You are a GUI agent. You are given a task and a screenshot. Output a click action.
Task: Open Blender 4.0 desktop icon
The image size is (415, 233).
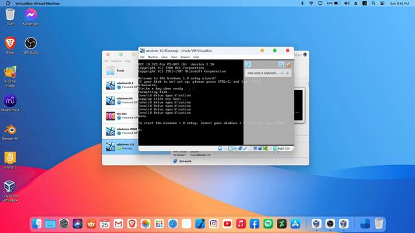pyautogui.click(x=10, y=131)
